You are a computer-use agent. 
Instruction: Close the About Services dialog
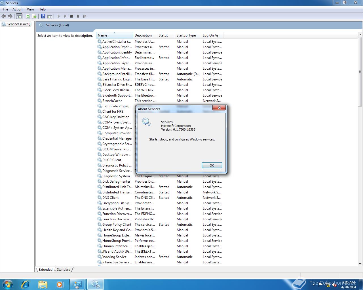[219, 108]
